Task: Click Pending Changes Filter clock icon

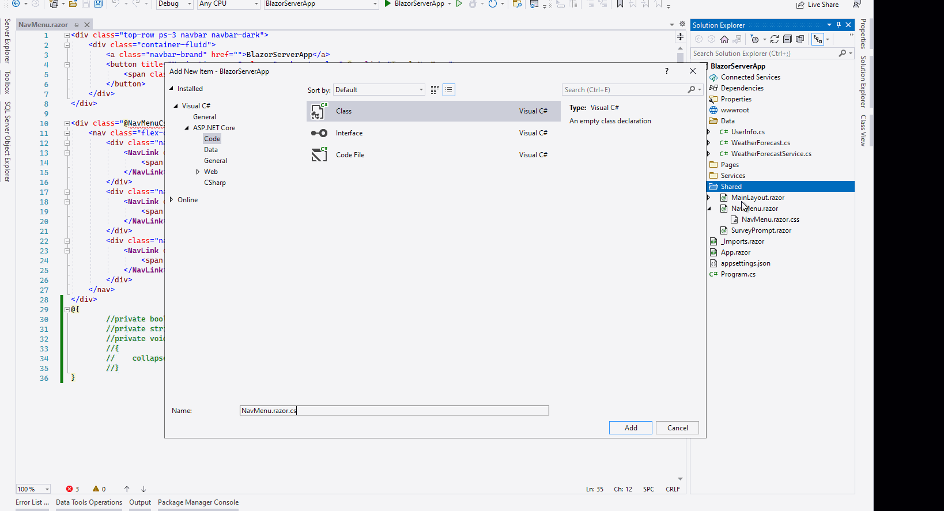Action: click(x=755, y=39)
